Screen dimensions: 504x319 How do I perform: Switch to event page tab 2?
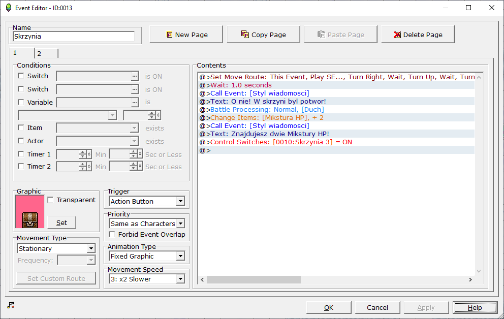click(x=46, y=53)
